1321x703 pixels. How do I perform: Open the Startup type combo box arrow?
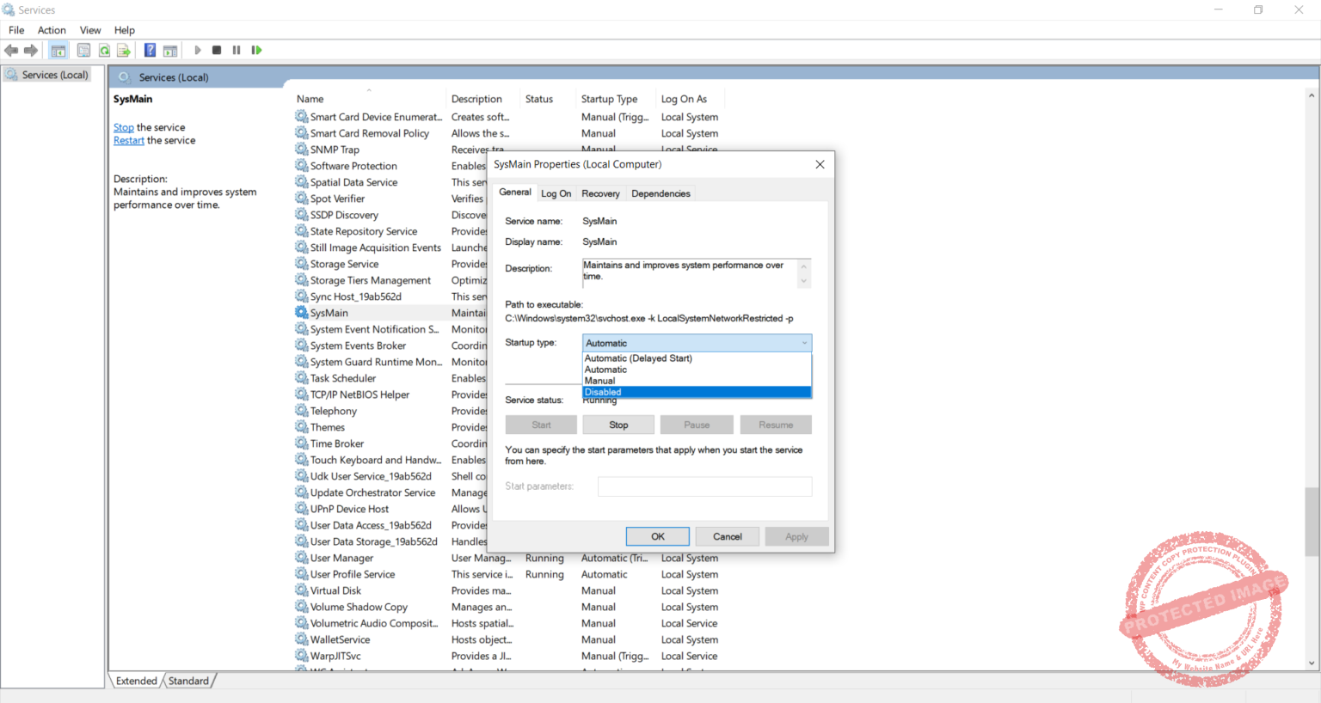(803, 343)
